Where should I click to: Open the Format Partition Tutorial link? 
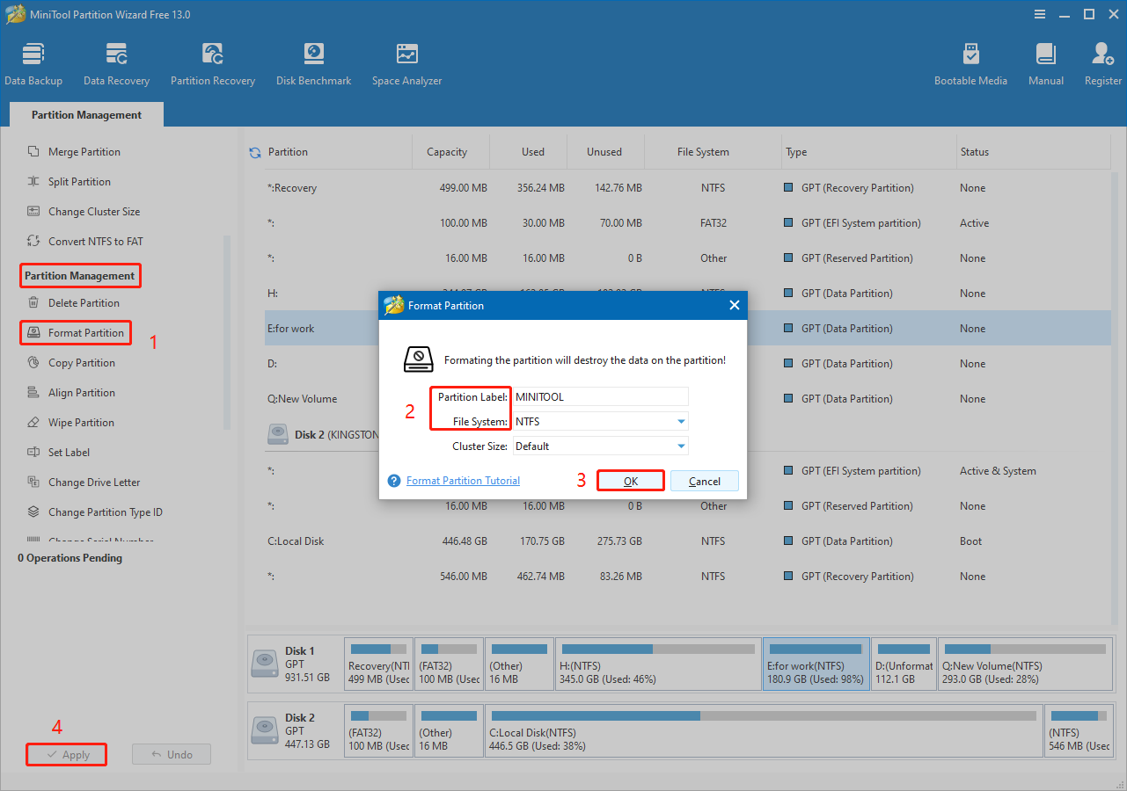pyautogui.click(x=461, y=481)
